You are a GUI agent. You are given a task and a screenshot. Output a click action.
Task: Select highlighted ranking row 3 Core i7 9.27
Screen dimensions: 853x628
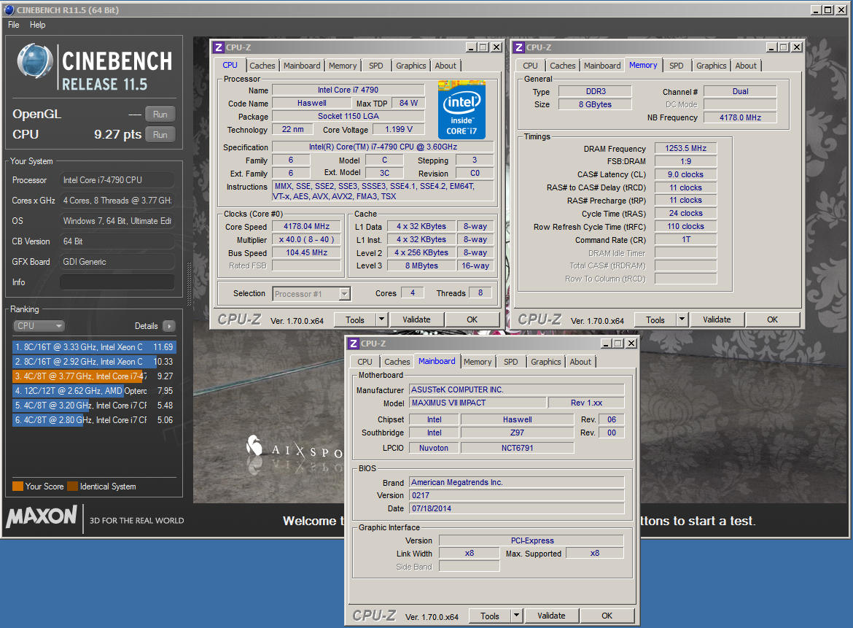(x=94, y=376)
